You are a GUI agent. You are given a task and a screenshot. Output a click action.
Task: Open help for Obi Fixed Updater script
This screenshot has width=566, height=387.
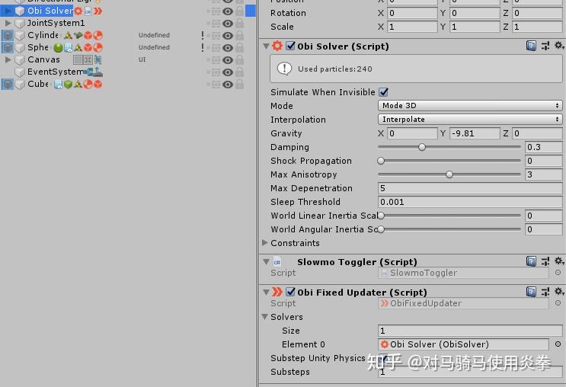tap(531, 291)
